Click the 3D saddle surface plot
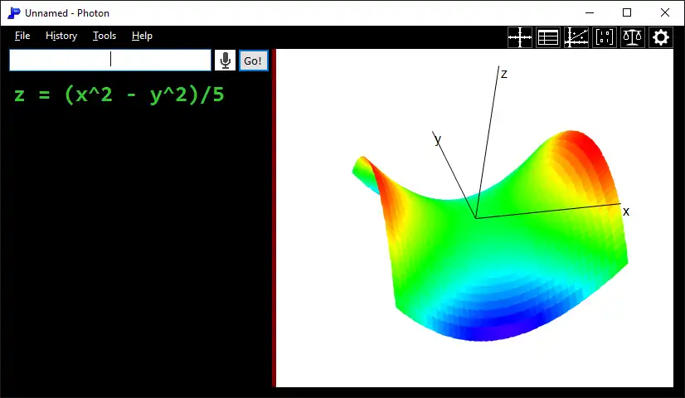This screenshot has height=398, width=685. 489,236
